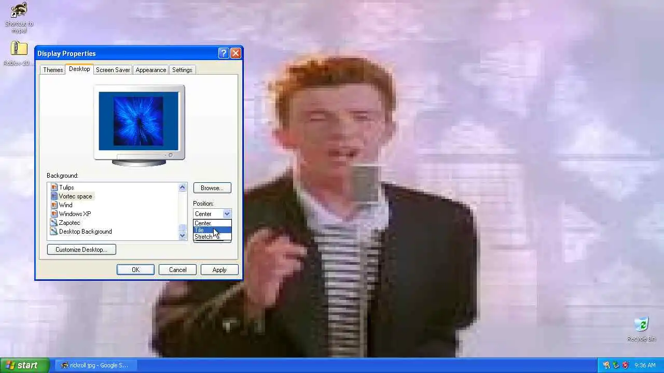The height and width of the screenshot is (373, 664).
Task: Select Wind background name
Action: coord(65,205)
